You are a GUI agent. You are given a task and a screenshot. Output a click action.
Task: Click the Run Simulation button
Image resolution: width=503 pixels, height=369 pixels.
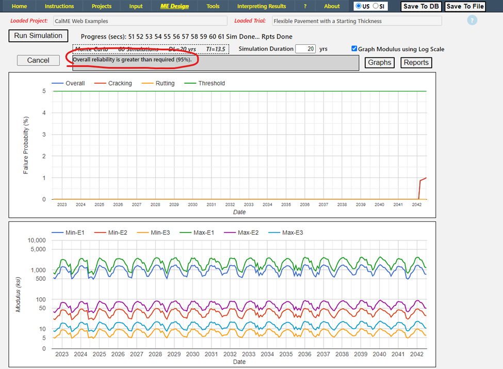coord(39,36)
